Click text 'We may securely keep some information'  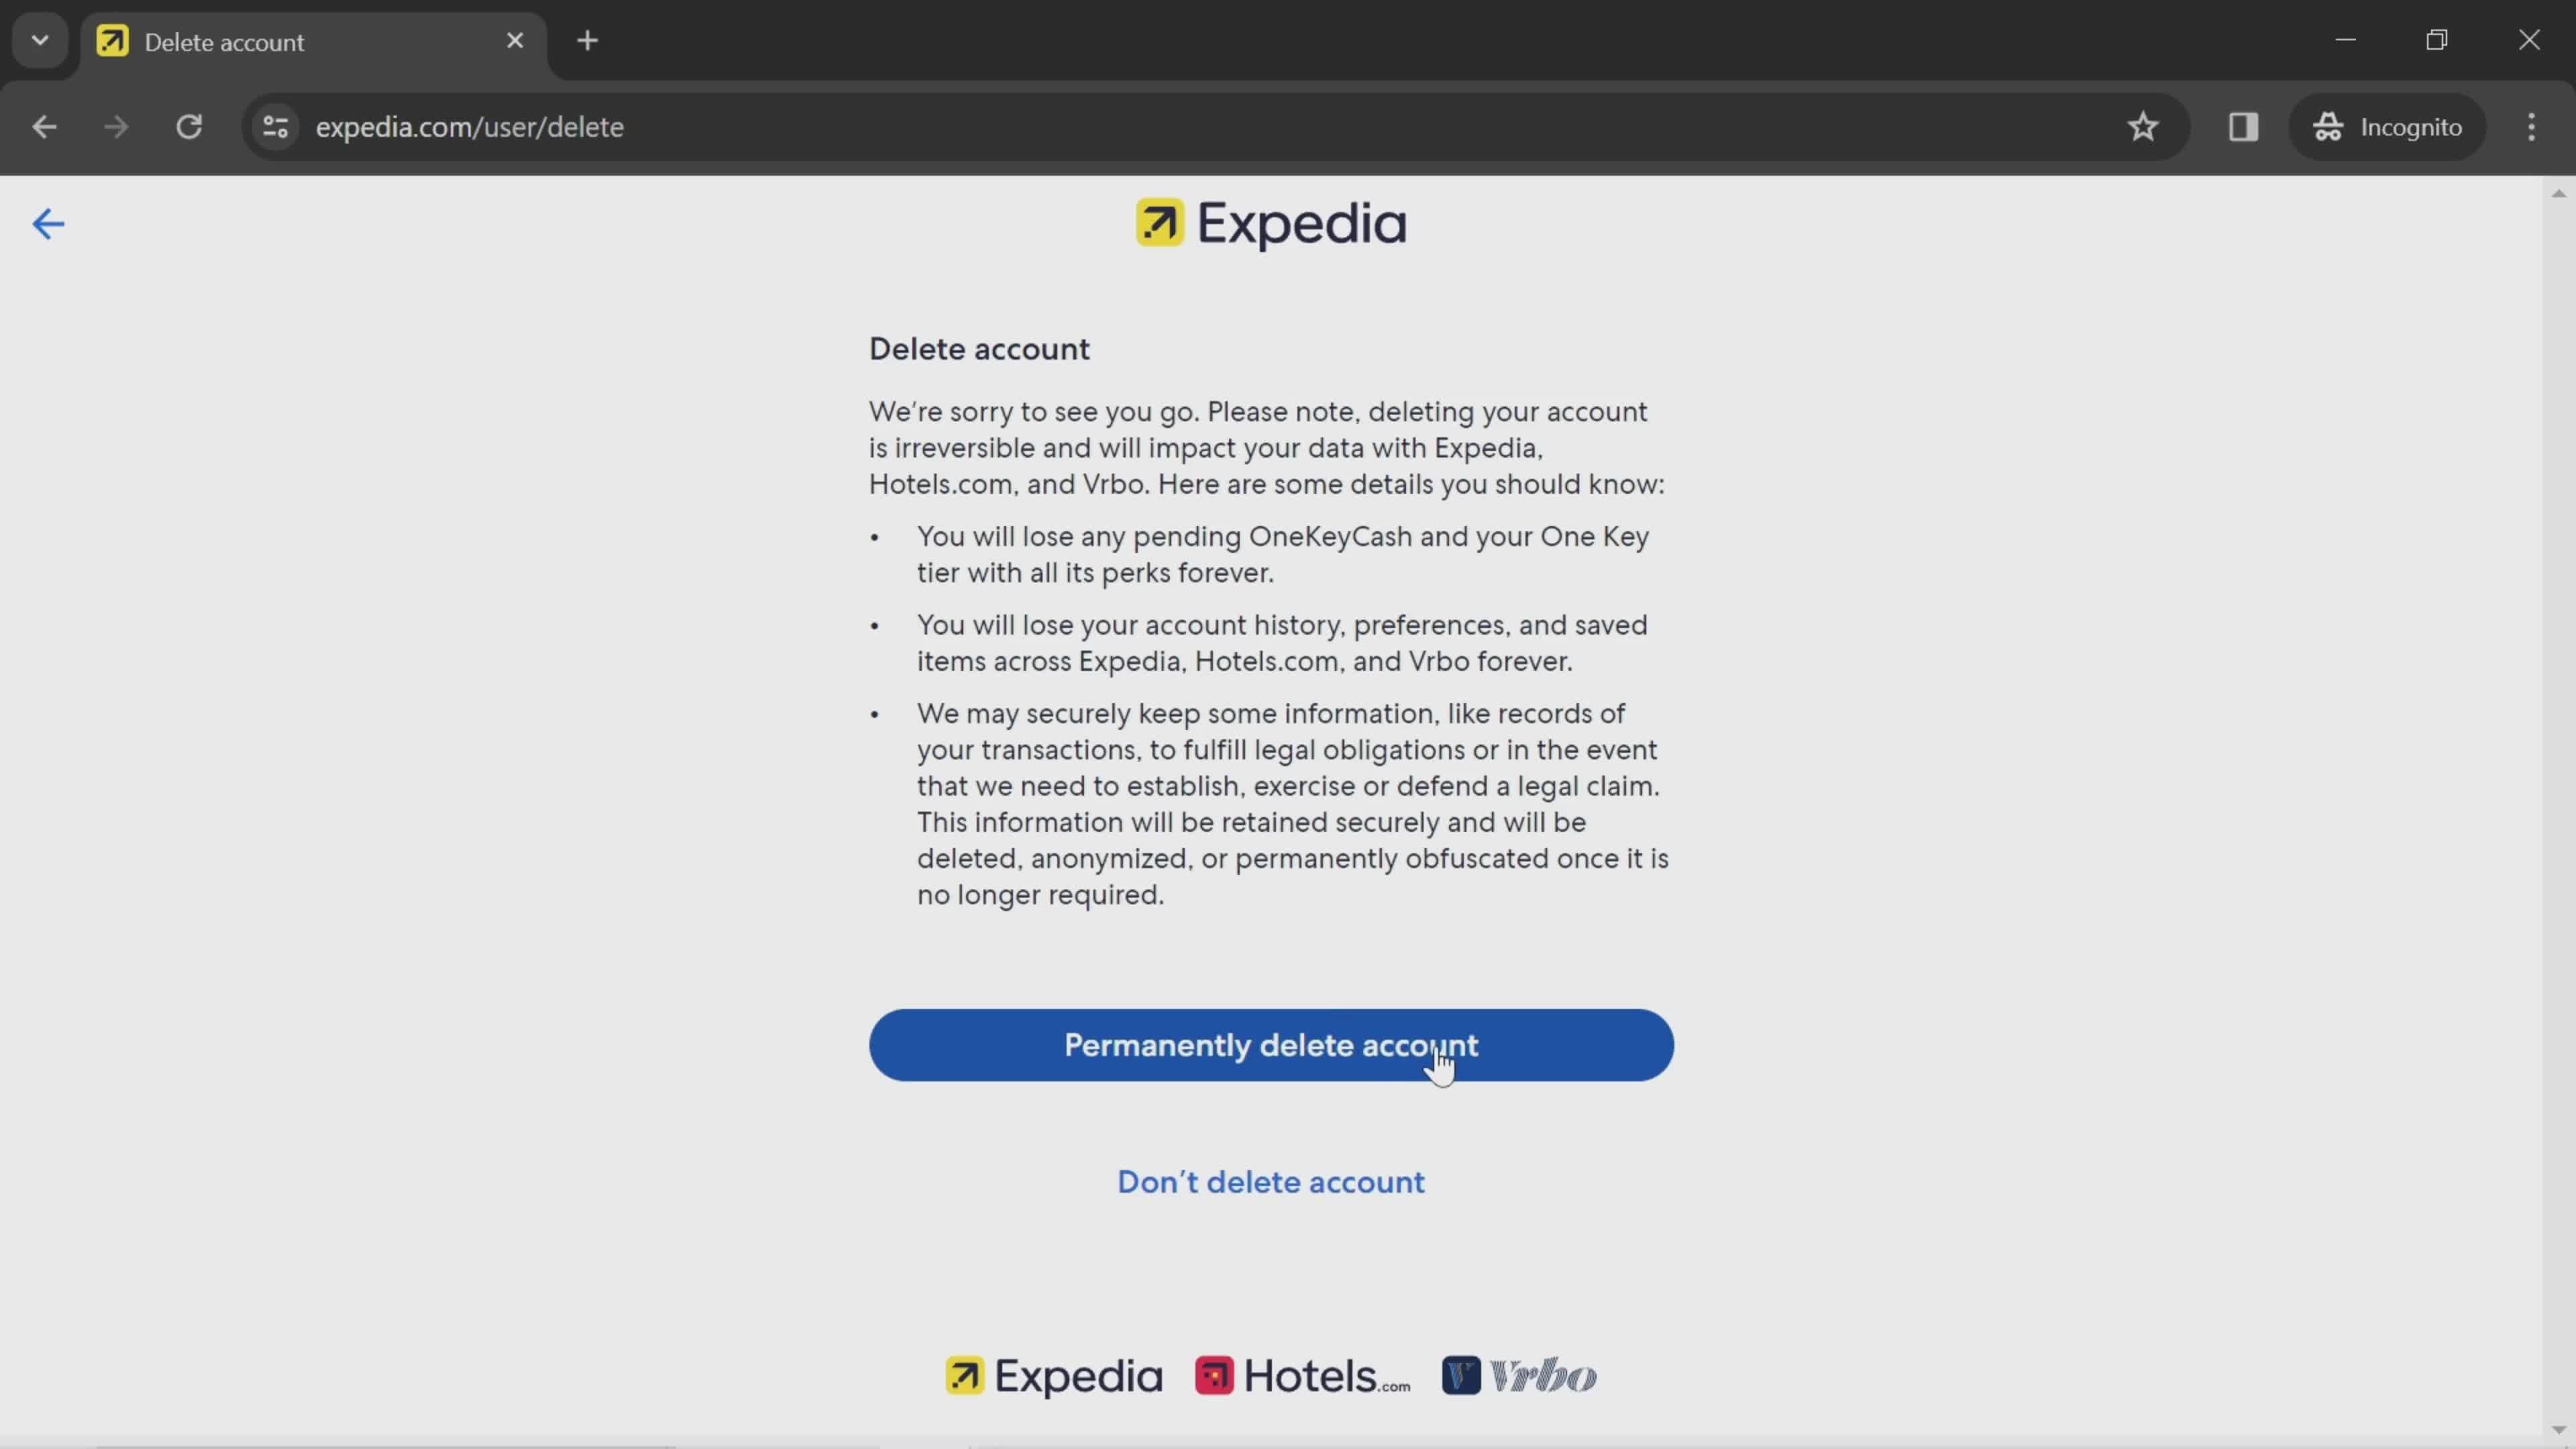tap(1177, 714)
